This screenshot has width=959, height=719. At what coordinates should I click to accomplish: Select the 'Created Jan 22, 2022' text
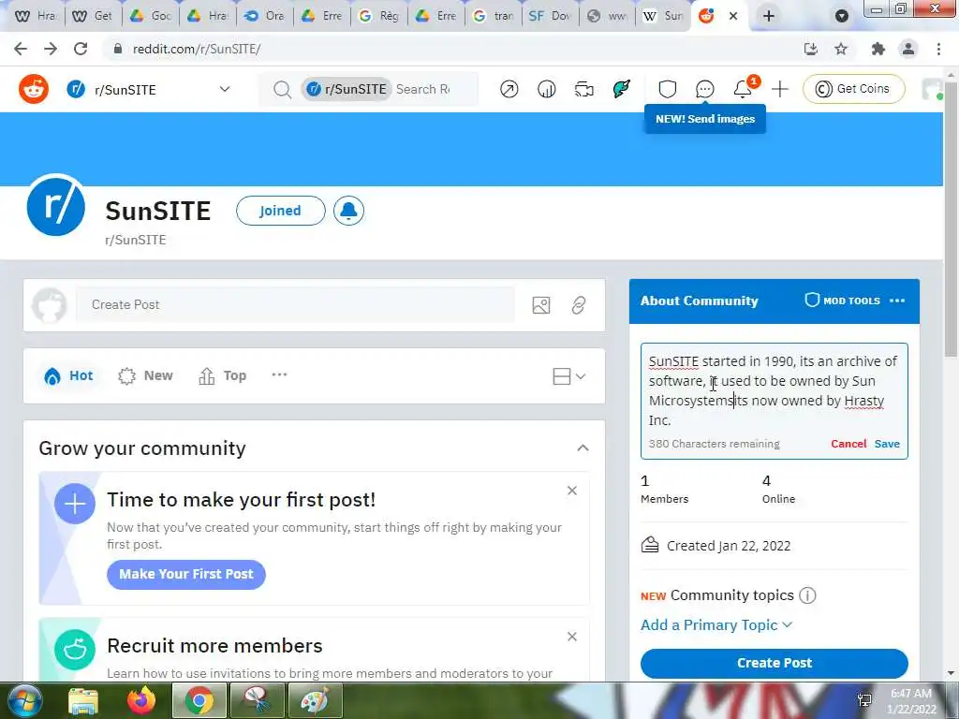point(729,546)
